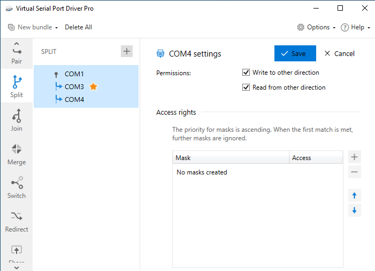Open the Pair bundle mode
This screenshot has height=271, width=375.
tap(17, 53)
